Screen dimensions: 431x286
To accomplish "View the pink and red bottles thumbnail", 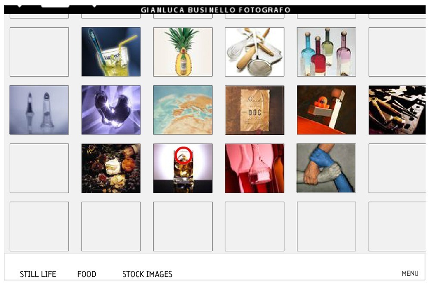I will (255, 168).
